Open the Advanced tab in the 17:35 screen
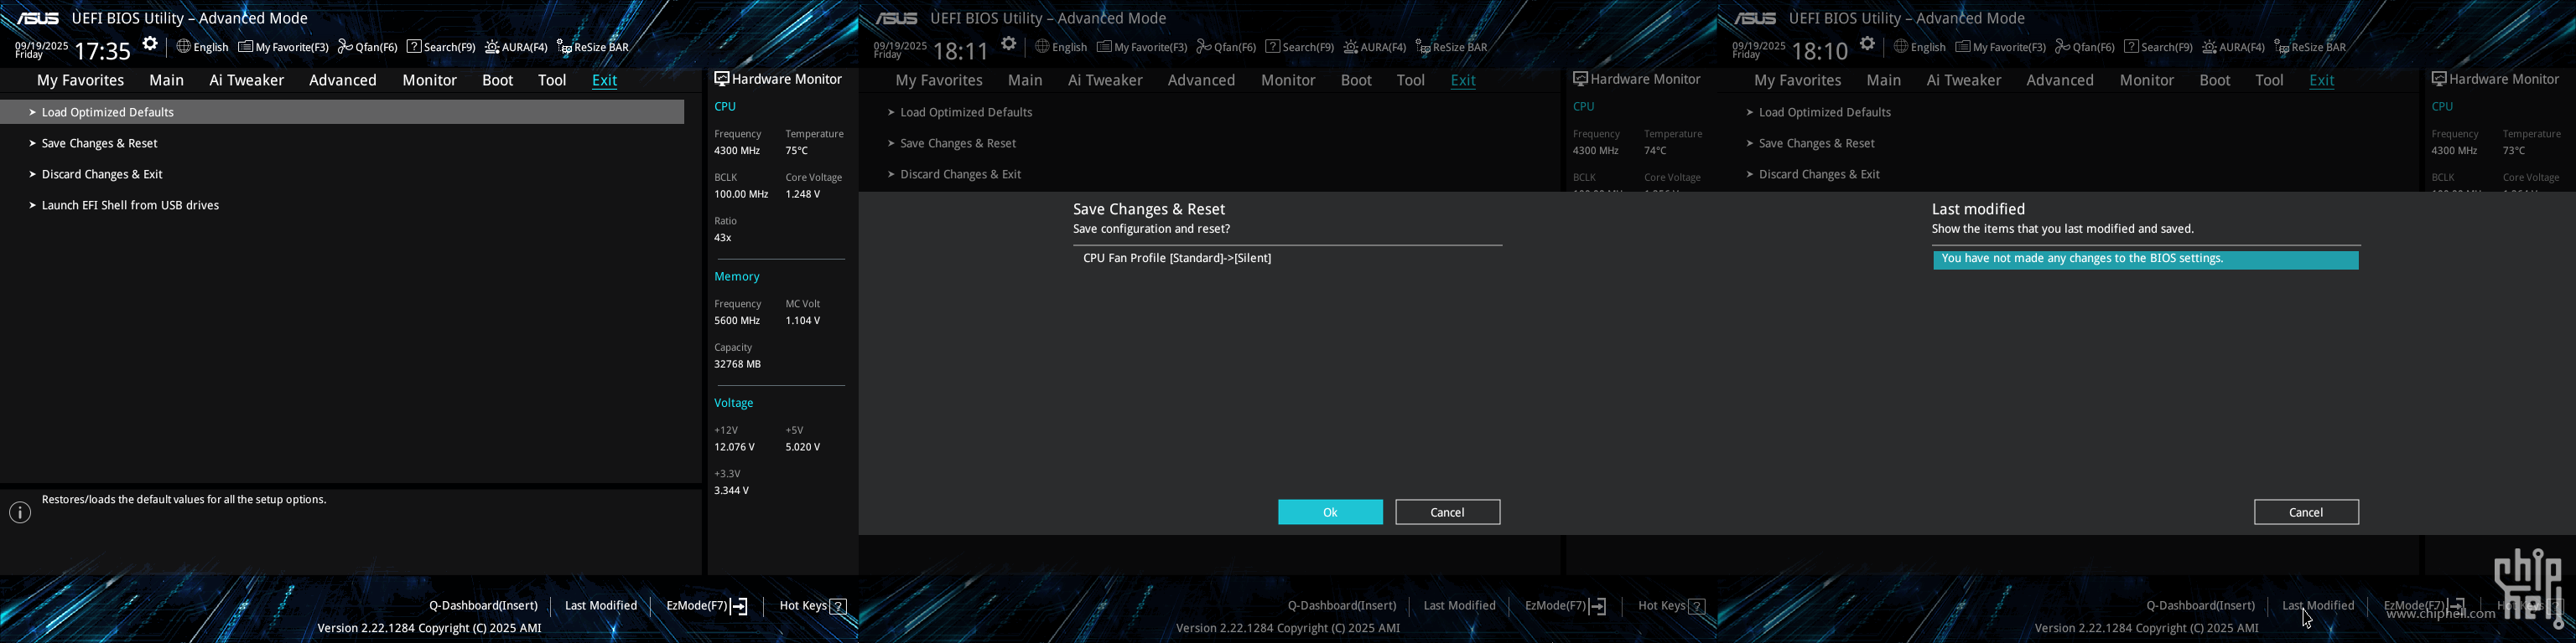 point(343,80)
